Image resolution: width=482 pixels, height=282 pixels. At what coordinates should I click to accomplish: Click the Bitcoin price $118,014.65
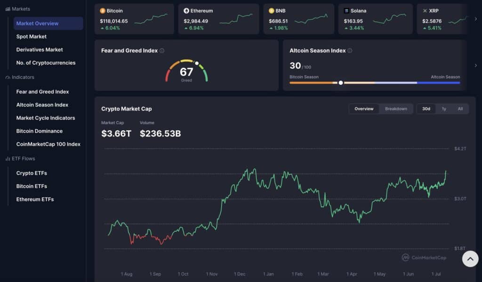(x=114, y=21)
